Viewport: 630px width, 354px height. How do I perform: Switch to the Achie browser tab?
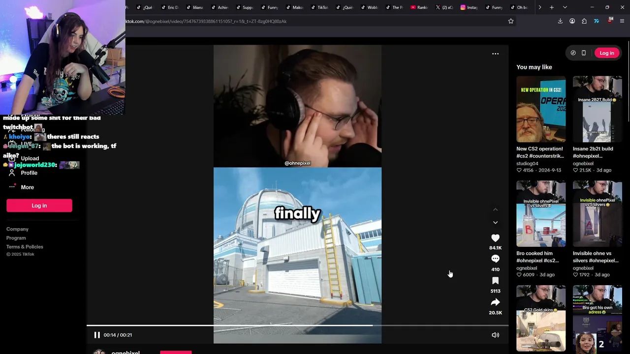pyautogui.click(x=220, y=7)
